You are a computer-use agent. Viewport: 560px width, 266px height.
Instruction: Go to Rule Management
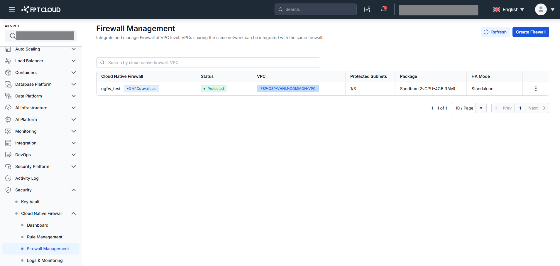(45, 237)
